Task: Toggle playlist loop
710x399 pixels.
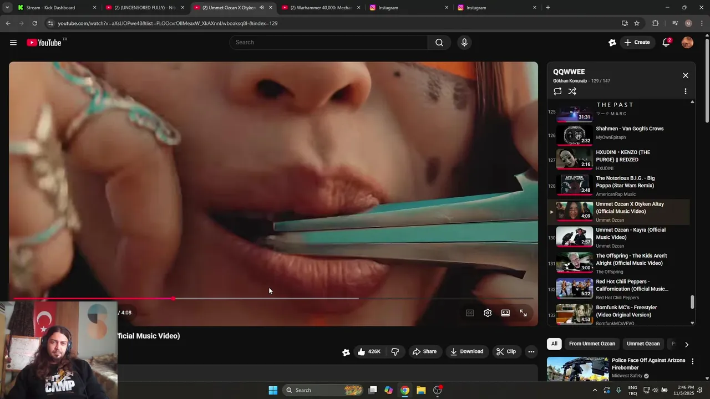Action: (557, 91)
